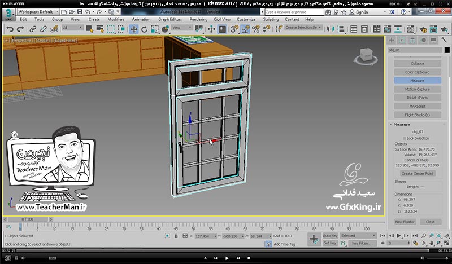The height and width of the screenshot is (264, 452).
Task: Enable the Lock Selection checkbox
Action: [404, 138]
